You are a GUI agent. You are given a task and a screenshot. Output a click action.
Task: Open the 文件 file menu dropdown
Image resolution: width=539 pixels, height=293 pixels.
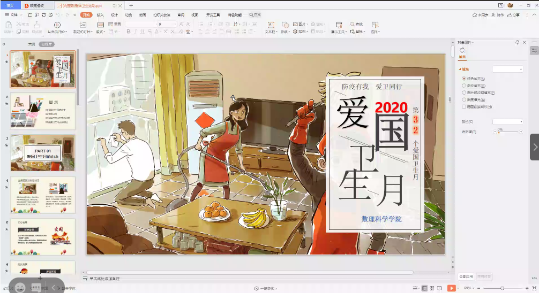pos(14,15)
